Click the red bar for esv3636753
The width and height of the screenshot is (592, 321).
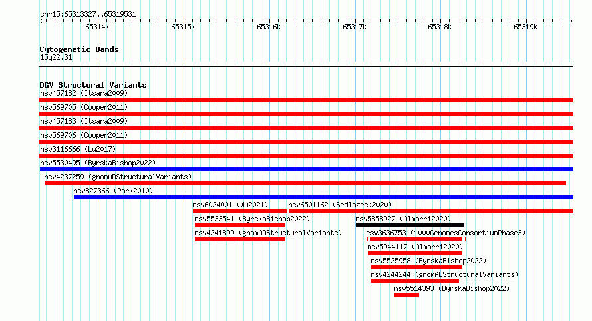(416, 239)
